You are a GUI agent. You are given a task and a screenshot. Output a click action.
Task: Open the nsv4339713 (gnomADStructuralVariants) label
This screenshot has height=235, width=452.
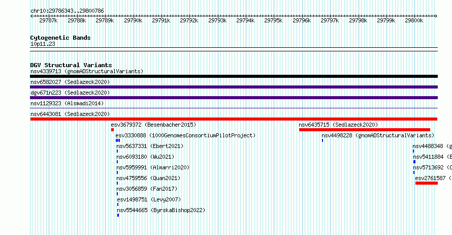click(87, 71)
